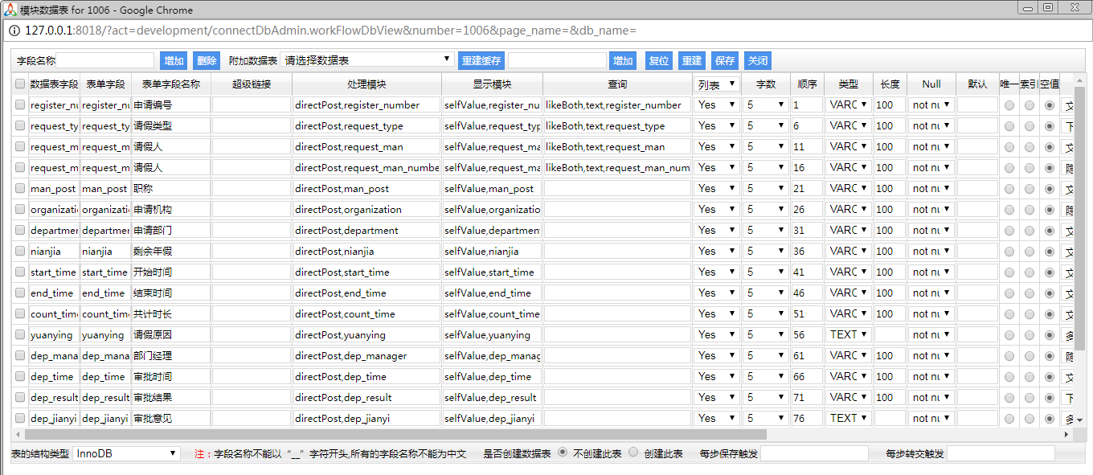The image size is (1093, 475).
Task: Expand the 列表 dropdown in table header
Action: (717, 84)
